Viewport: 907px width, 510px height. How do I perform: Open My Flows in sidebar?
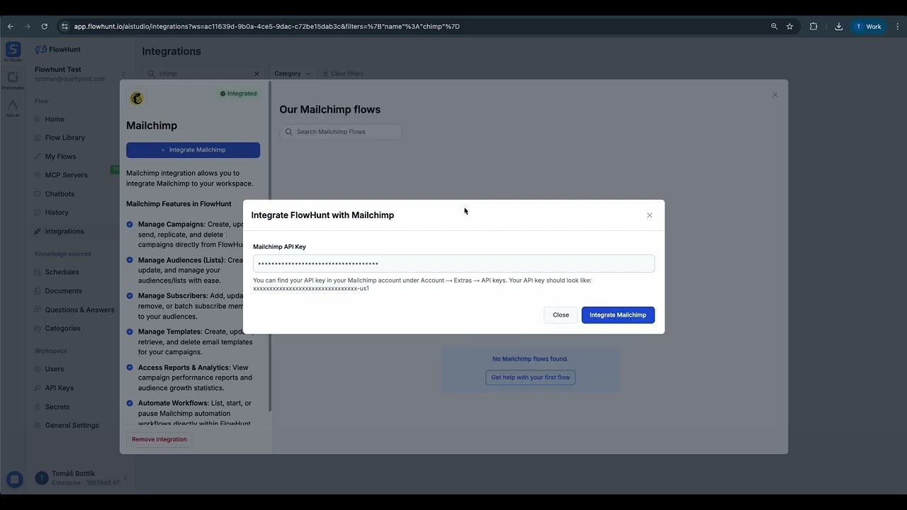tap(60, 157)
